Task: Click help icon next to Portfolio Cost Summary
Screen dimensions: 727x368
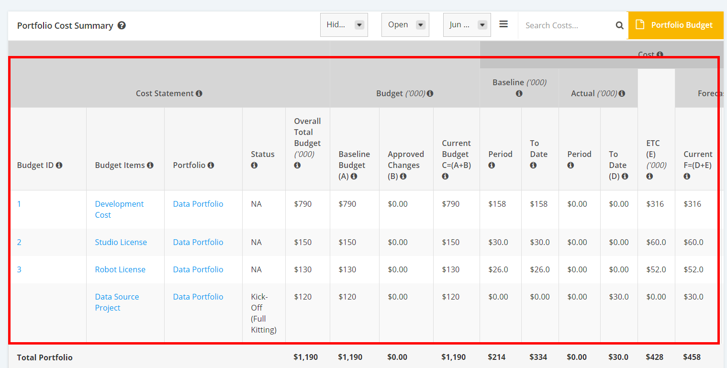Action: (x=122, y=25)
